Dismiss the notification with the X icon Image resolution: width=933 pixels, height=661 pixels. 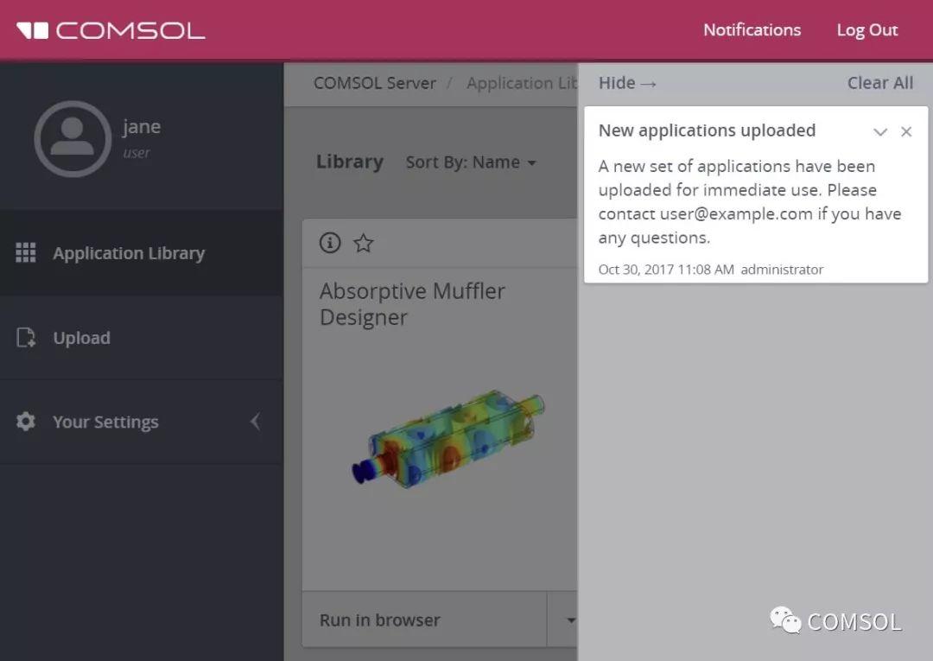906,131
